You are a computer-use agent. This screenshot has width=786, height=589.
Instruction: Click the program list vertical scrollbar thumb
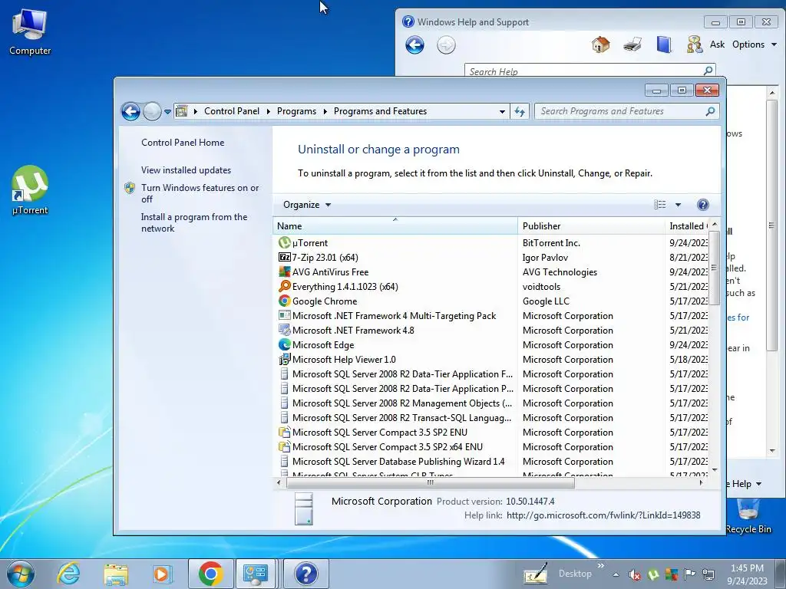[x=715, y=267]
